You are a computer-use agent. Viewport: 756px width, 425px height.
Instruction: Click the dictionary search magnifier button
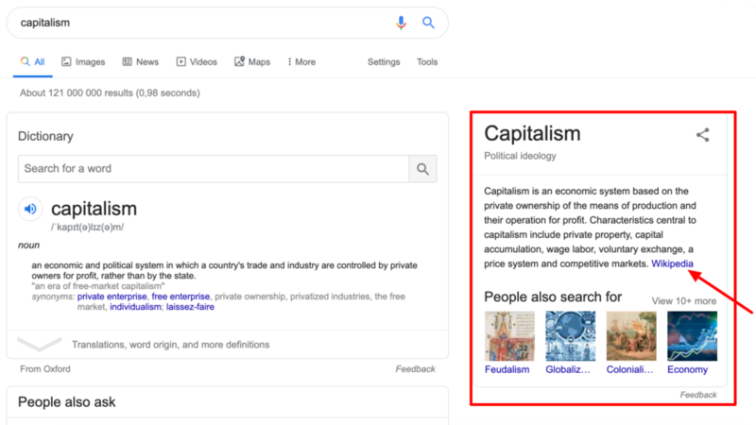422,169
